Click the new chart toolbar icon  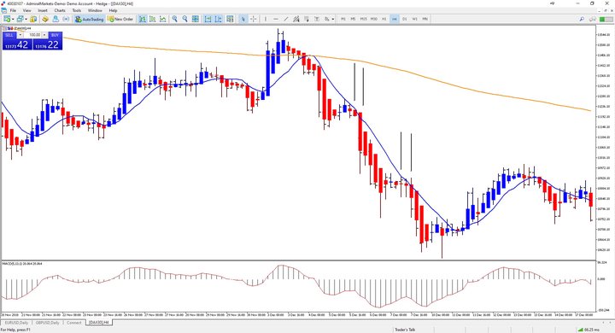[x=7, y=19]
